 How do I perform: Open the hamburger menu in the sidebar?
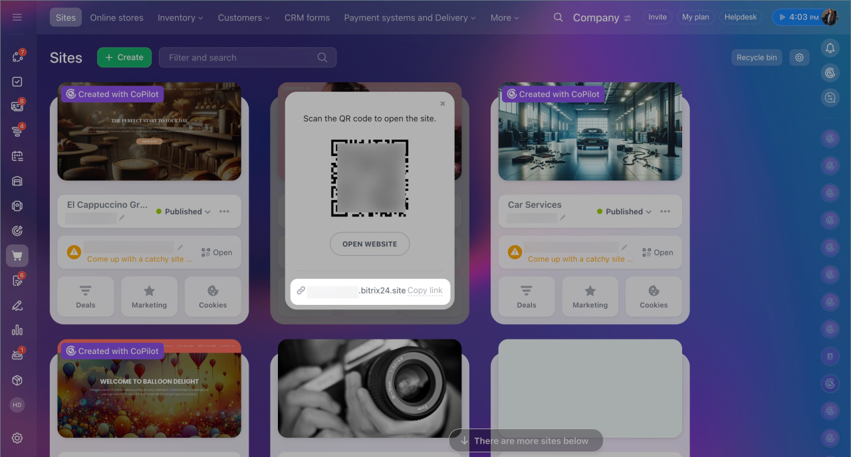coord(17,17)
